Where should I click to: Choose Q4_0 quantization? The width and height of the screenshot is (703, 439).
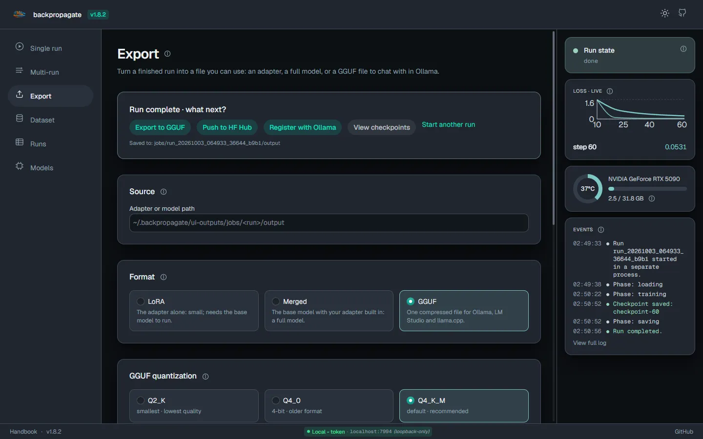click(x=329, y=406)
